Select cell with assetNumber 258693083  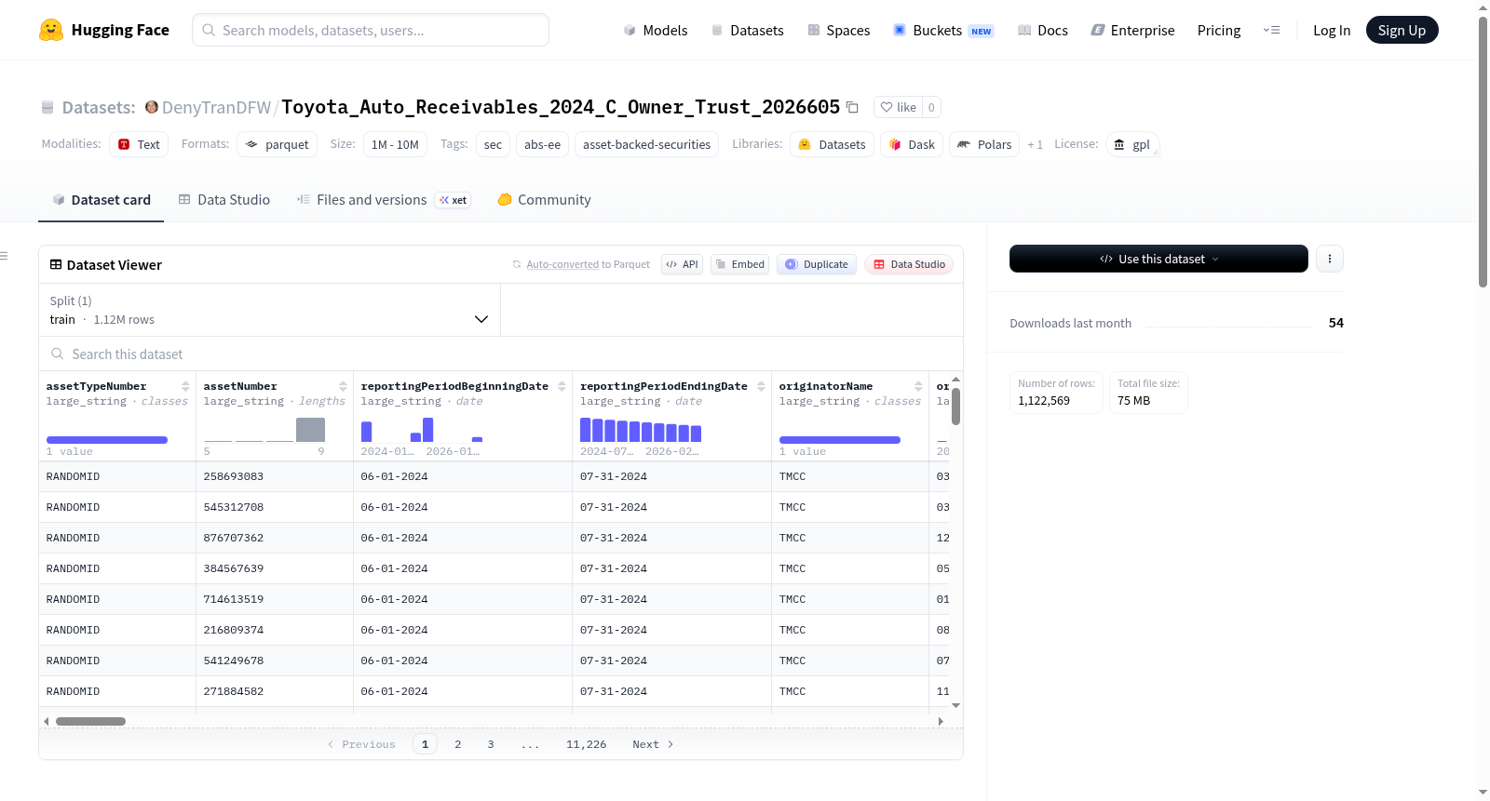pos(275,476)
